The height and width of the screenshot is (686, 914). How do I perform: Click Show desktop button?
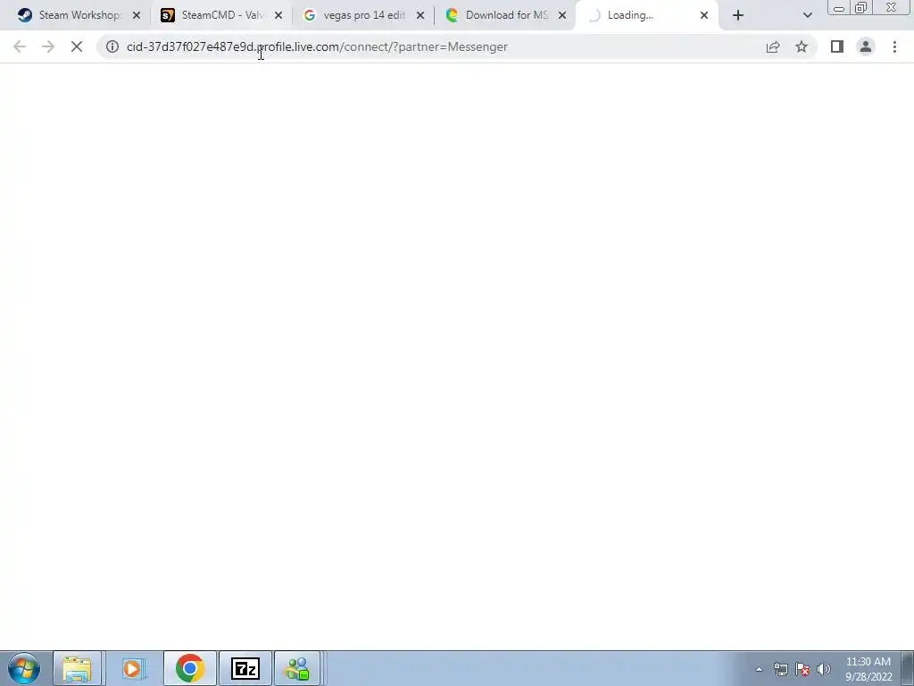point(908,668)
